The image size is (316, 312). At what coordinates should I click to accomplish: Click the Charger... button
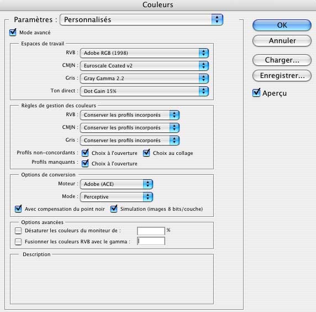point(282,60)
